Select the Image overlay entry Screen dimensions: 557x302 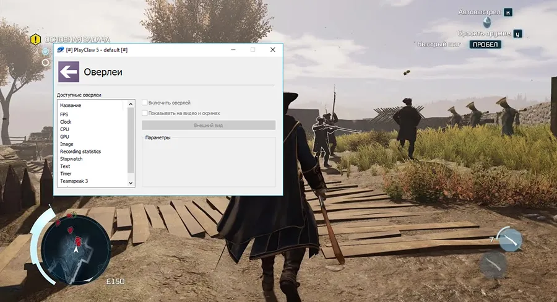tap(66, 144)
